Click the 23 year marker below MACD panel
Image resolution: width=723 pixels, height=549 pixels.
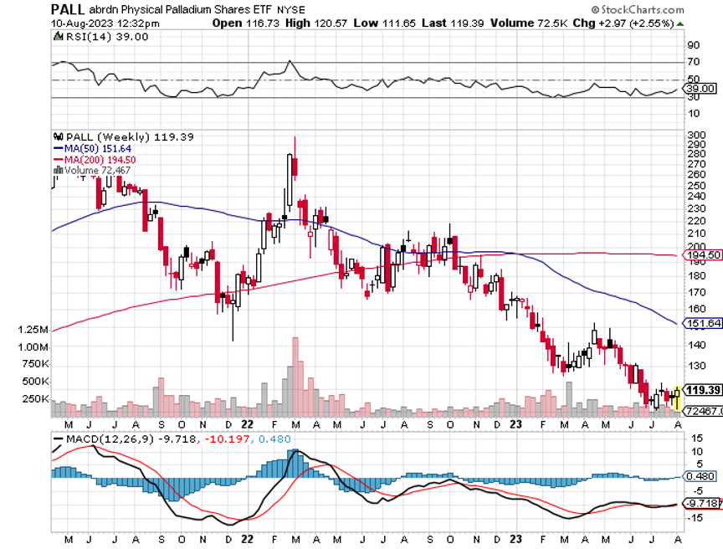tap(516, 539)
